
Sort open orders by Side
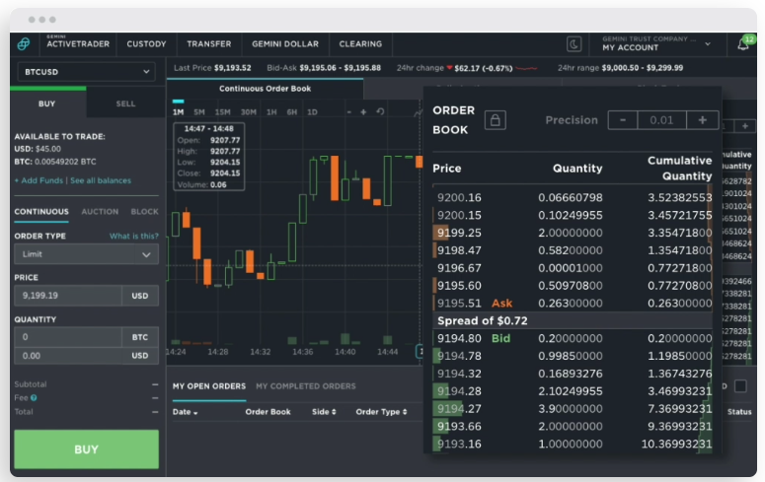pos(324,412)
